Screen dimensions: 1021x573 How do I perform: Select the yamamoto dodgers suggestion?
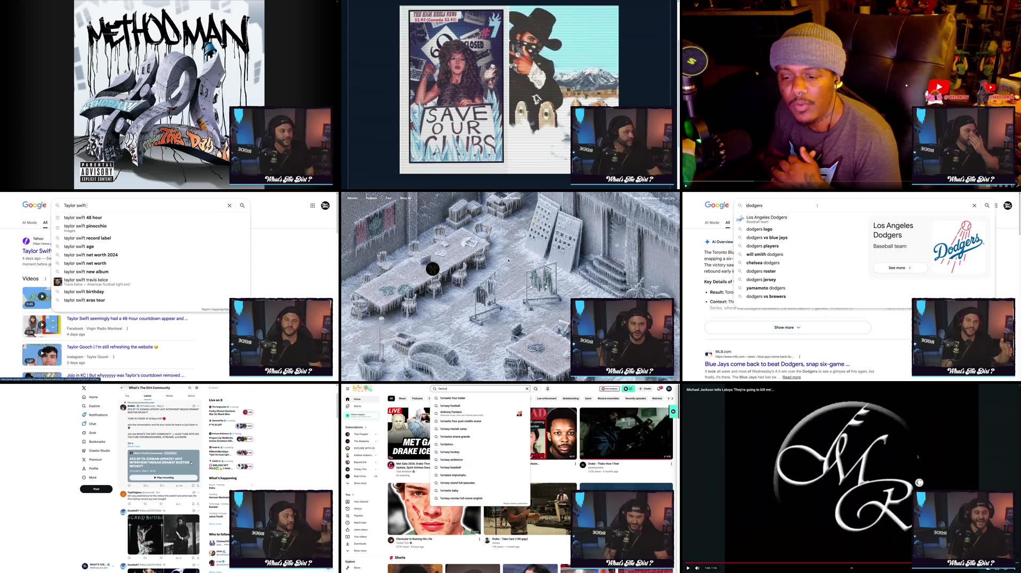[765, 288]
